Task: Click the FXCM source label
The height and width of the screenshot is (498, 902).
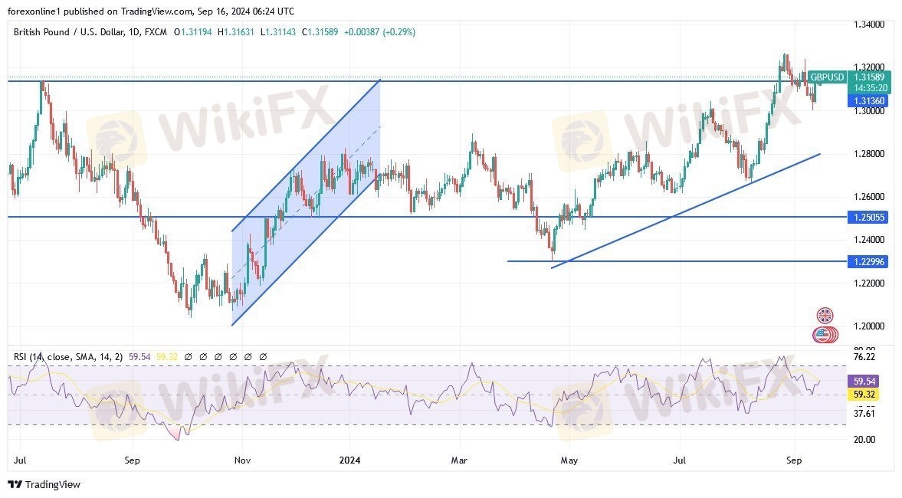Action: 156,32
